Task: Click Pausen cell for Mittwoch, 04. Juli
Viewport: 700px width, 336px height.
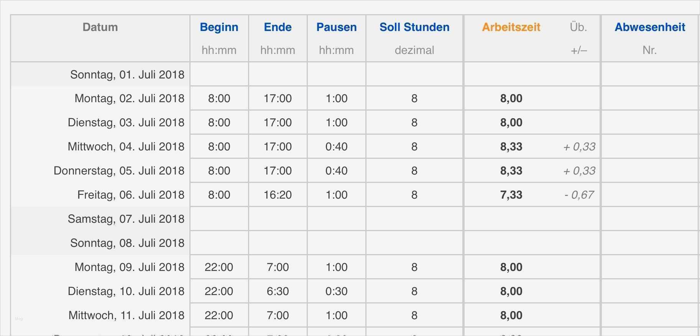Action: pos(336,147)
